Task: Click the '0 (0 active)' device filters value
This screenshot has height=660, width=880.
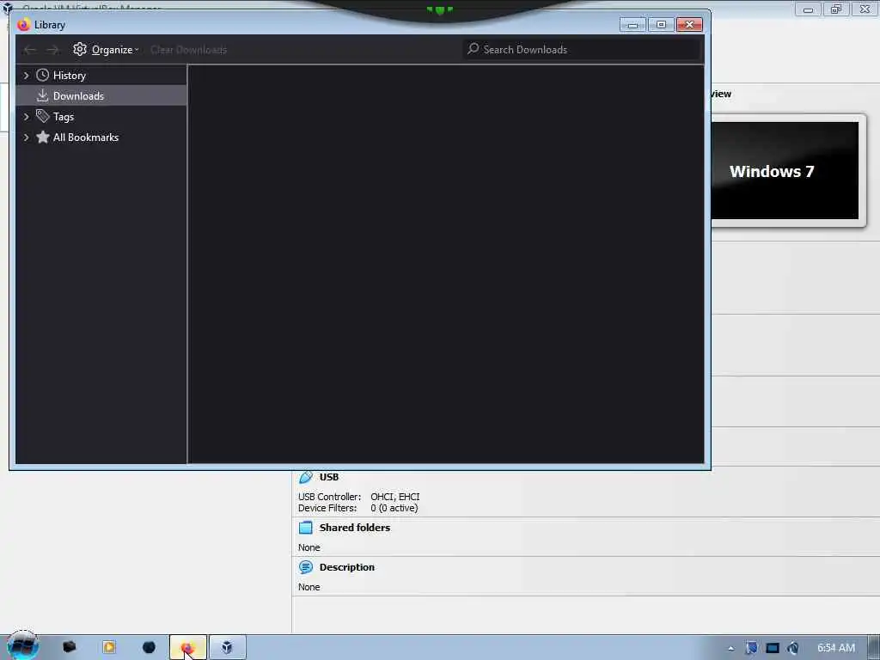Action: click(x=394, y=508)
